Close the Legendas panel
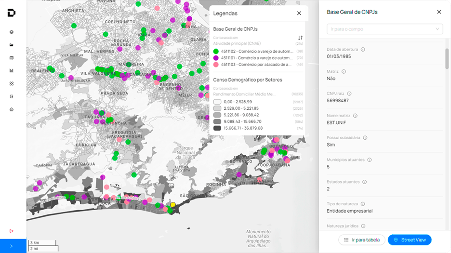Image resolution: width=451 pixels, height=253 pixels. coord(299,13)
